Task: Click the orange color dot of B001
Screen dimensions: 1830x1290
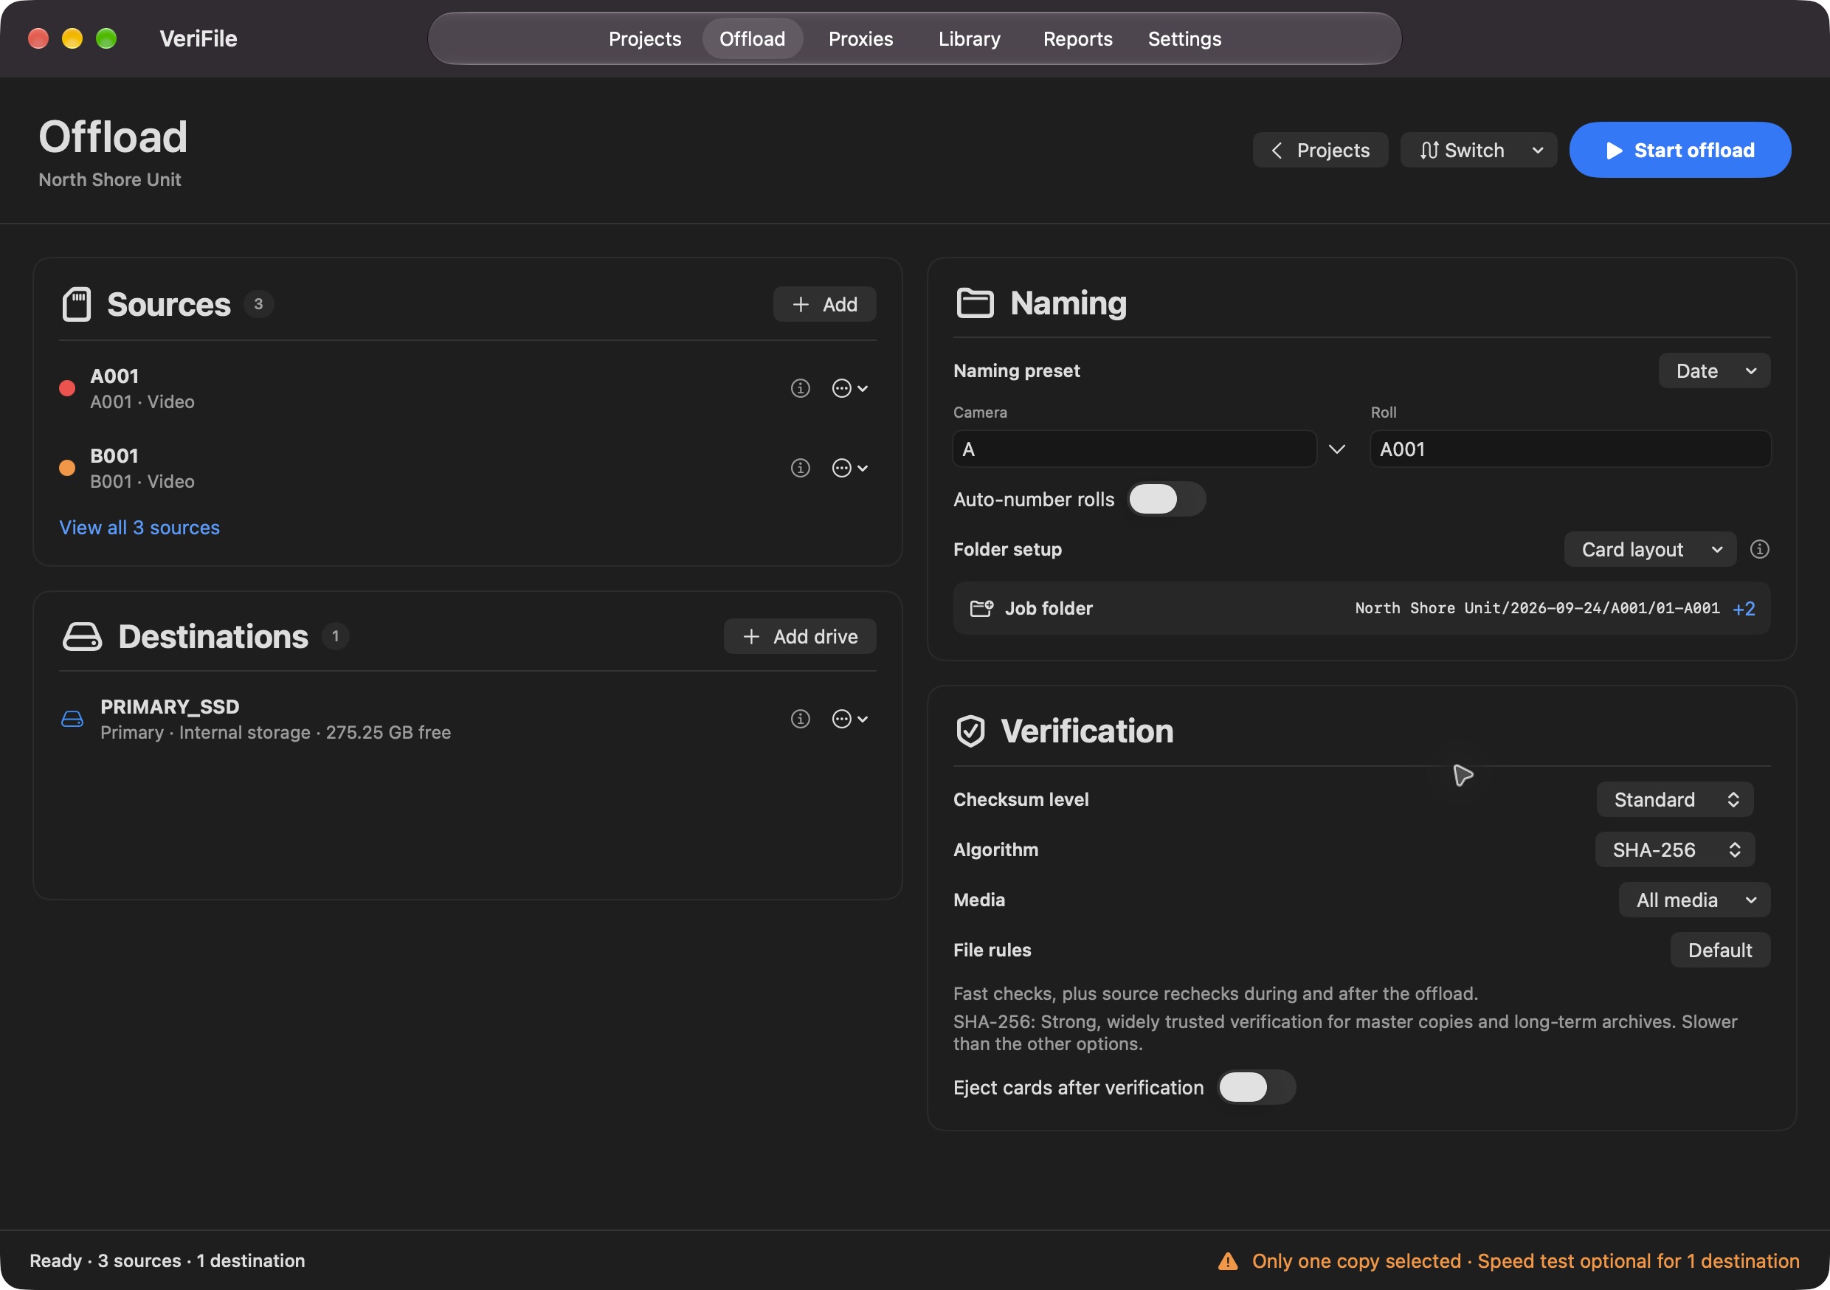Action: coord(67,468)
